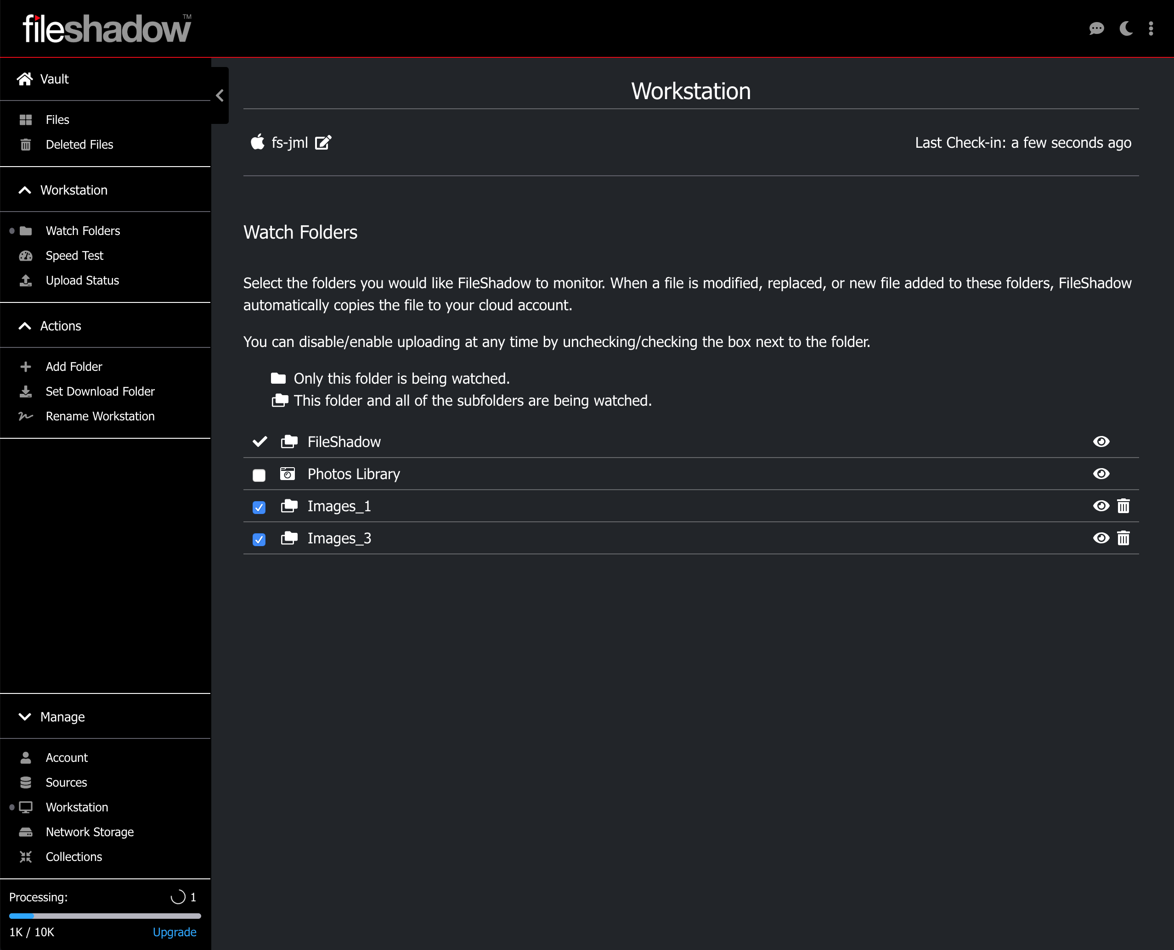Click the Vault home icon
1174x950 pixels.
coord(25,79)
